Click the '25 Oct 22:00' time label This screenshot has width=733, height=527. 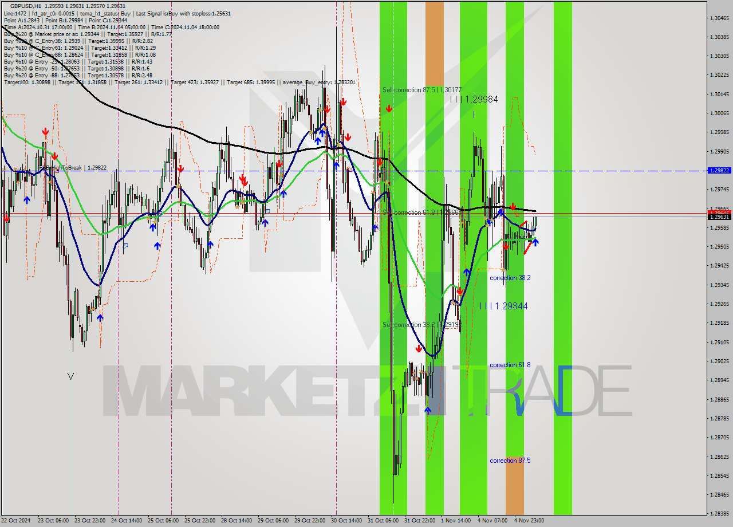(x=199, y=521)
